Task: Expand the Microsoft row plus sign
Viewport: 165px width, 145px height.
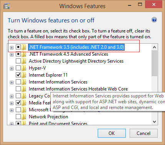Action: pyautogui.click(x=12, y=110)
